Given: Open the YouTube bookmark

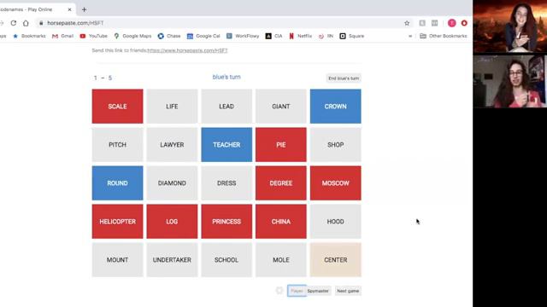Looking at the screenshot, I should (93, 36).
